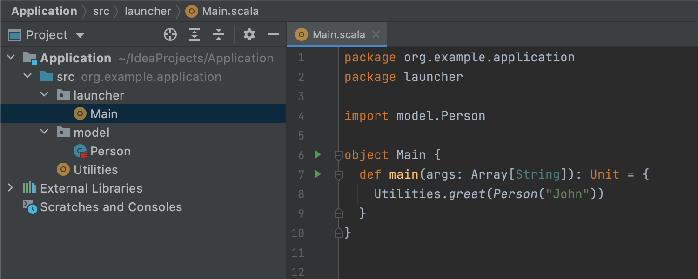Fold the main method at line 7
Screen dimensions: 698x279
tap(339, 175)
